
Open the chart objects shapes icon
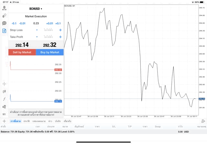point(4,107)
